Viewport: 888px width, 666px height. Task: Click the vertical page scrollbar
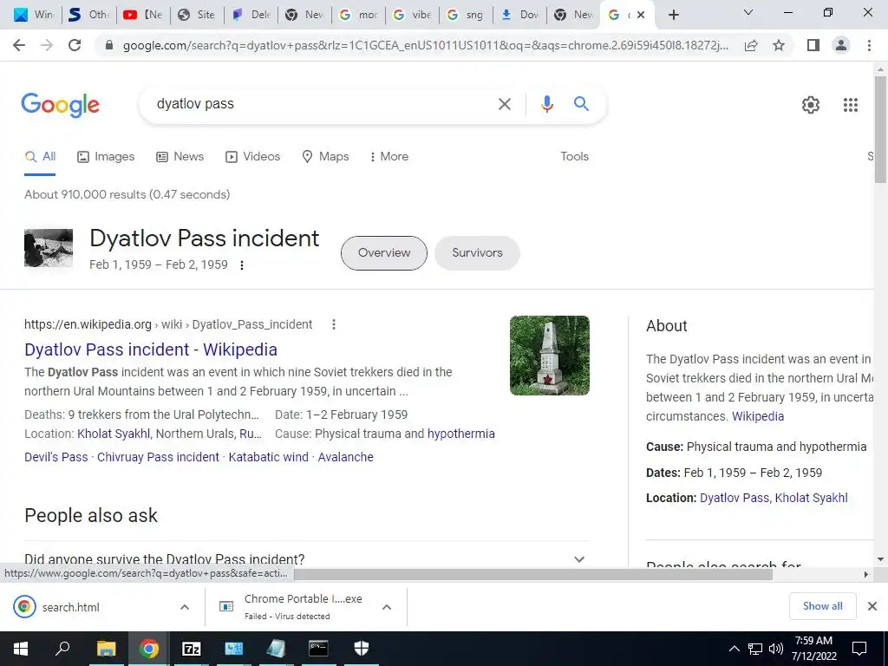coord(880,130)
